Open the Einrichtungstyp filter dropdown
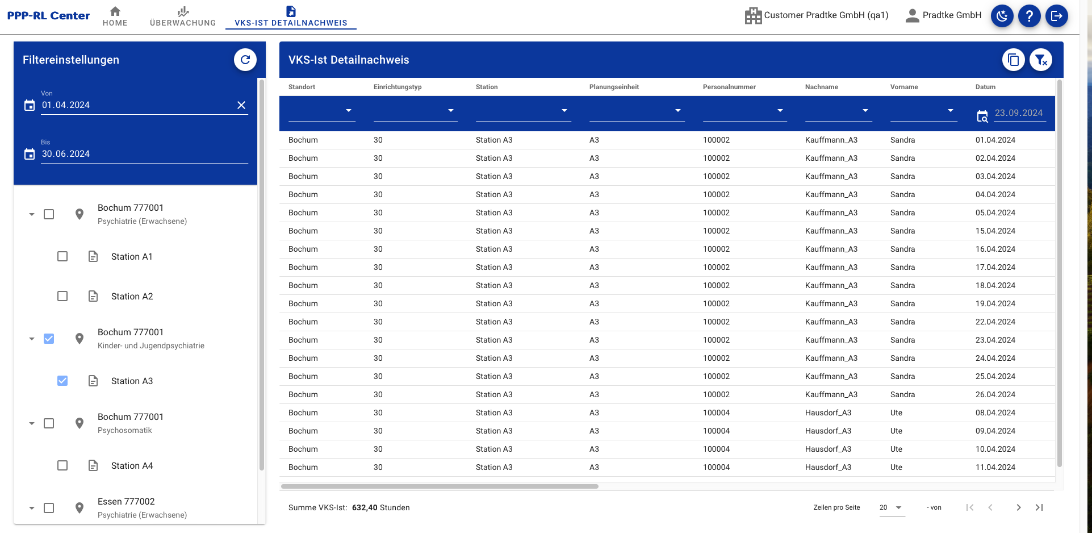The height and width of the screenshot is (533, 1092). (x=416, y=111)
